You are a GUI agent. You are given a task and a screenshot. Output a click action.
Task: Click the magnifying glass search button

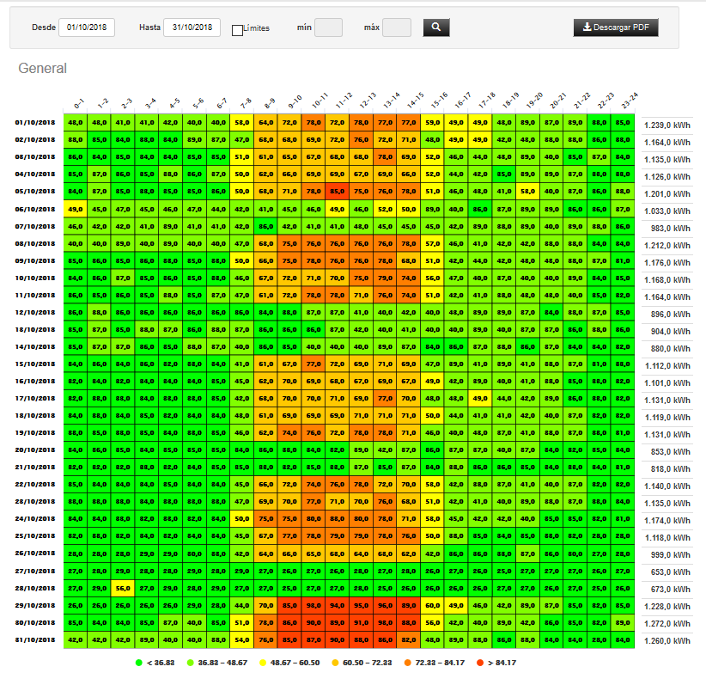click(436, 28)
